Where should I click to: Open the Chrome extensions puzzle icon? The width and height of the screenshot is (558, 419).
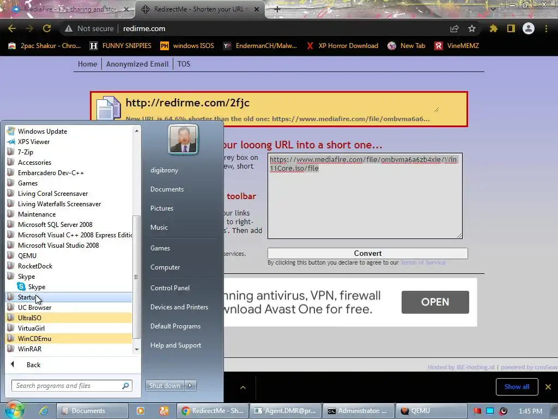point(493,28)
